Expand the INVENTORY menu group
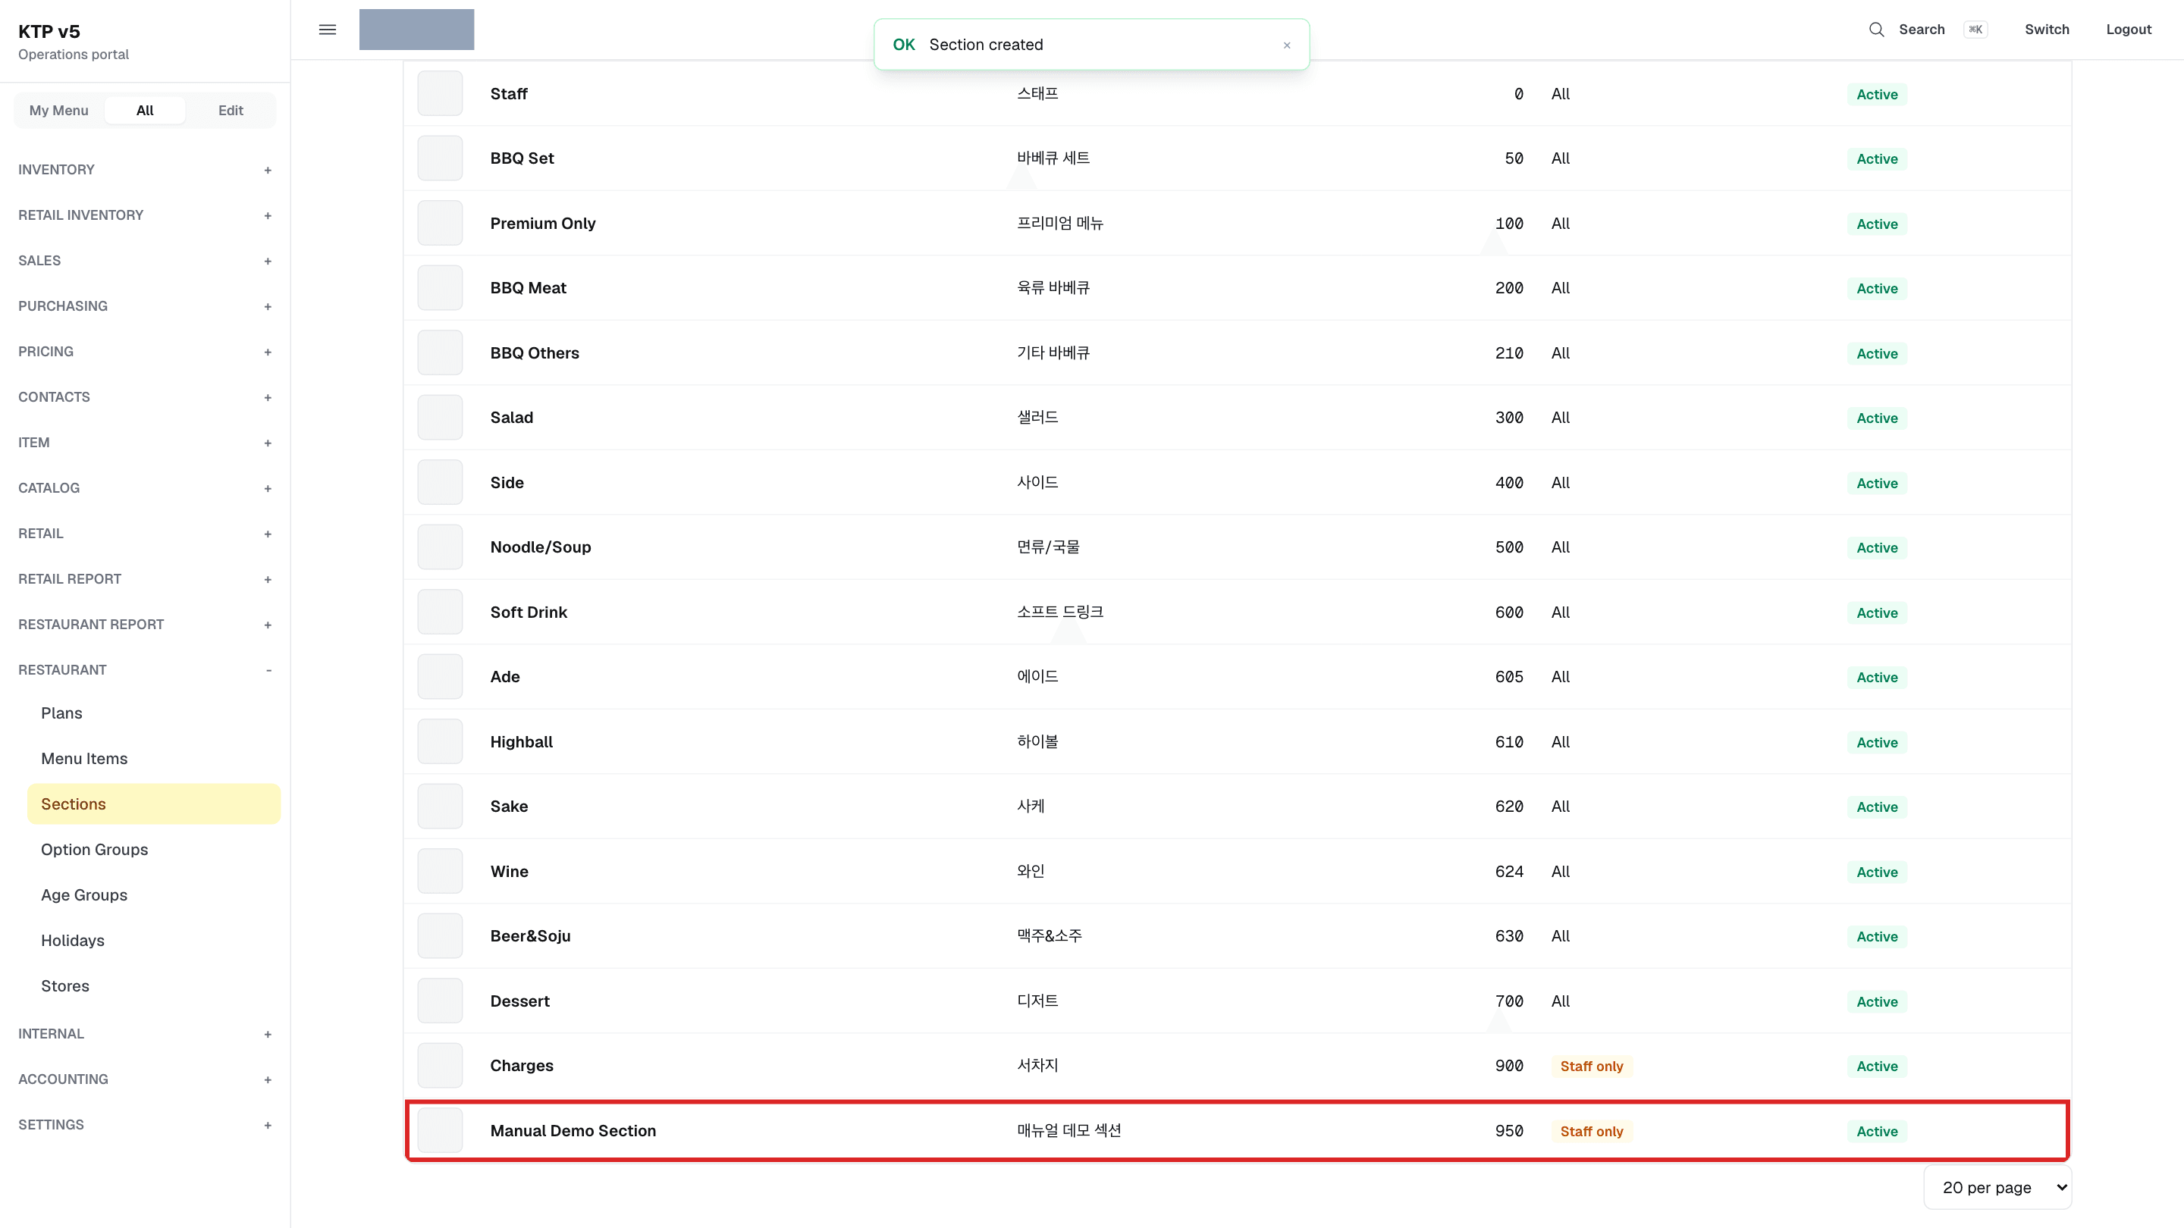Image resolution: width=2184 pixels, height=1228 pixels. point(145,170)
